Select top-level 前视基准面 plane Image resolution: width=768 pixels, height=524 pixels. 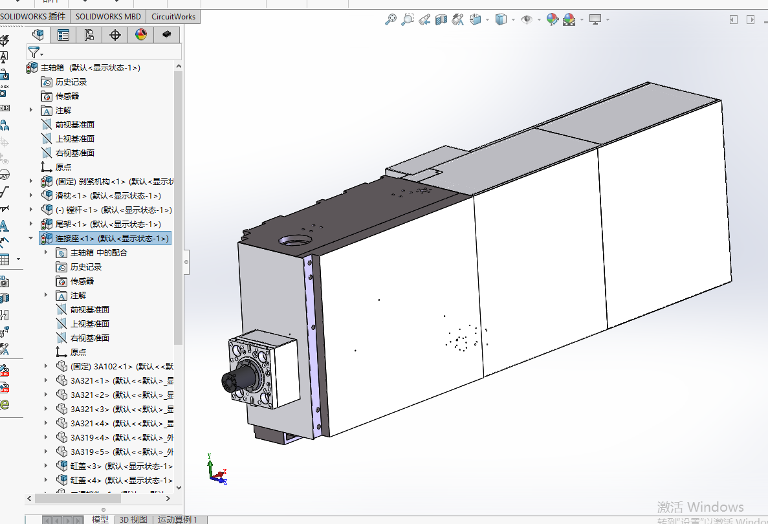[68, 124]
